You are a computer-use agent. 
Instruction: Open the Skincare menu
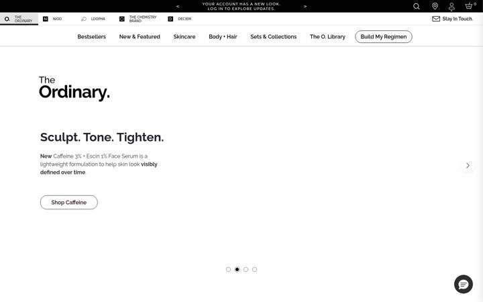click(184, 37)
